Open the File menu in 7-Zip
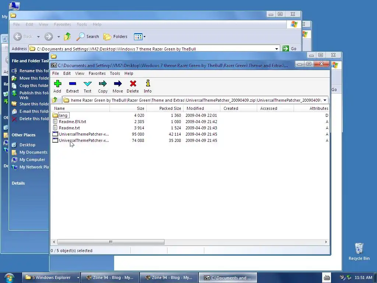 pos(56,73)
